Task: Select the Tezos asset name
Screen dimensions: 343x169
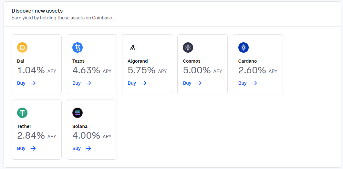Action: click(x=78, y=61)
